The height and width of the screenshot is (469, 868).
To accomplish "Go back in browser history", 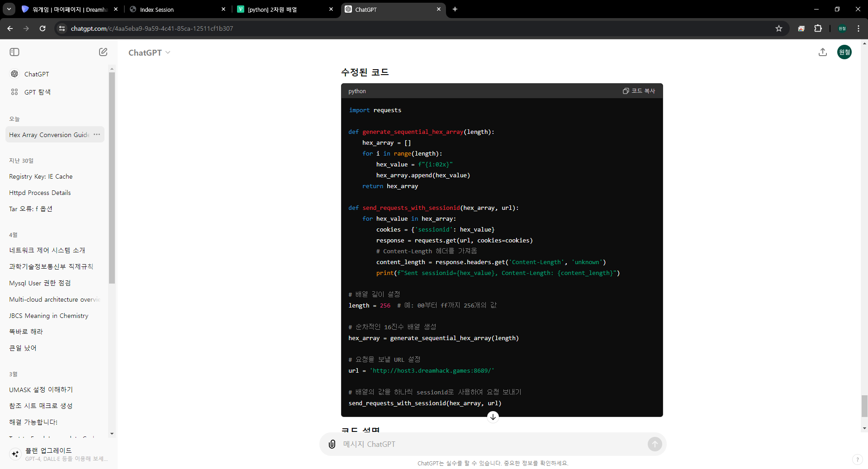I will point(10,28).
